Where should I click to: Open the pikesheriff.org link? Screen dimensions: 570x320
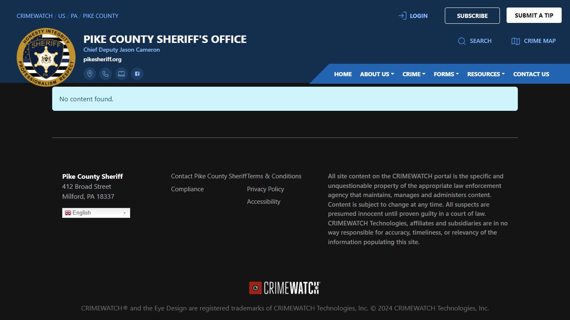102,59
